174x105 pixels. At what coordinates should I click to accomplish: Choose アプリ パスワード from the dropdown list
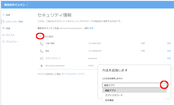tap(134, 95)
